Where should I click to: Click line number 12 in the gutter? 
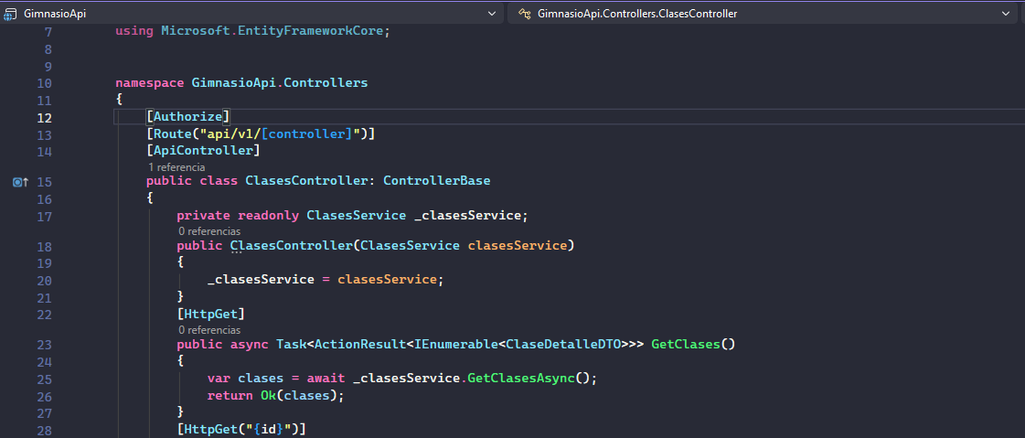coord(44,118)
